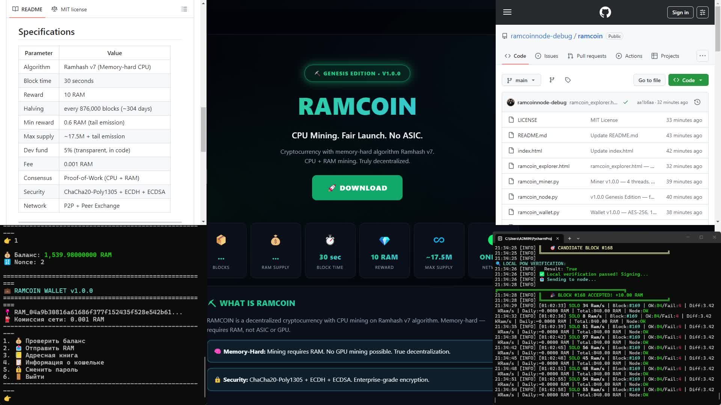The height and width of the screenshot is (405, 721).
Task: Click the infinity Max Supply icon
Action: click(439, 240)
